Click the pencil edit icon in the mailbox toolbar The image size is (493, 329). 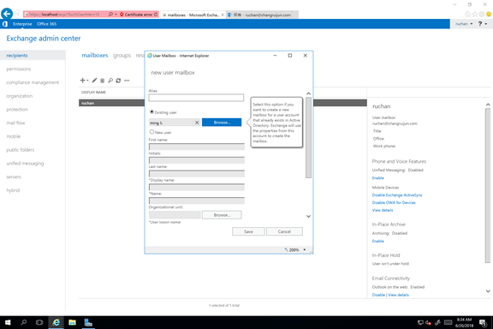(94, 81)
